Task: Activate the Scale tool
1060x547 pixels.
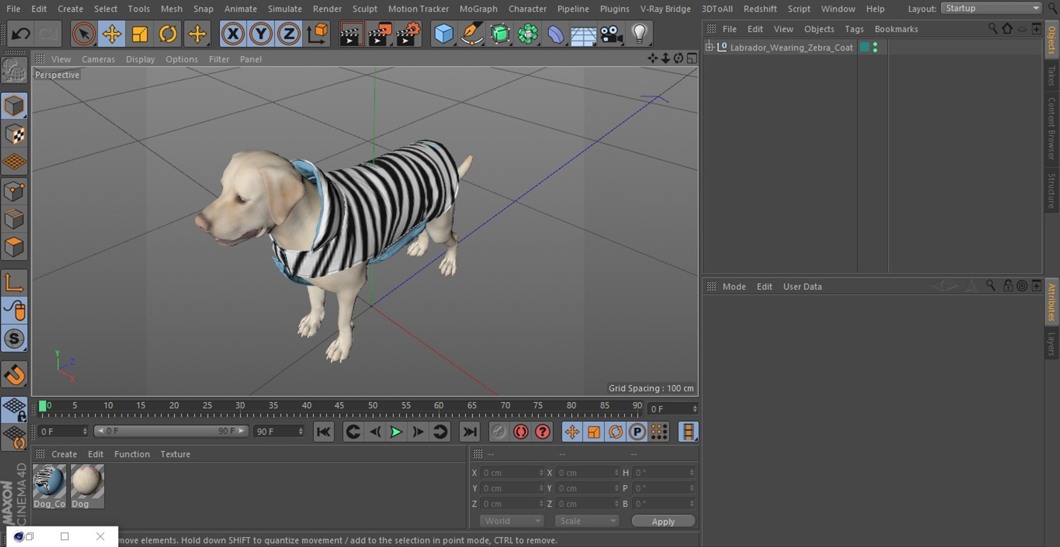Action: (x=140, y=34)
